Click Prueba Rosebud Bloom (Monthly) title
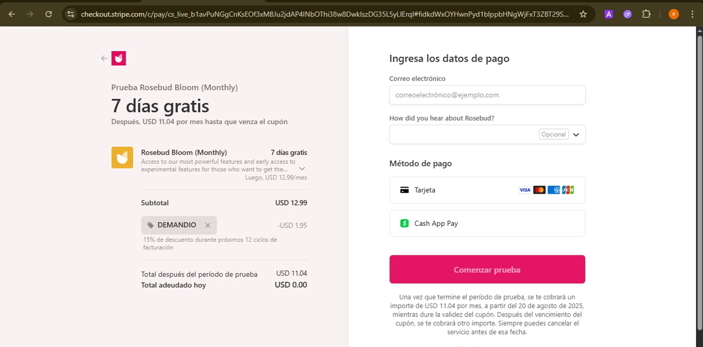 [x=174, y=87]
